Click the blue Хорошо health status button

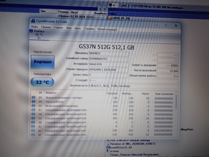[x=43, y=62]
